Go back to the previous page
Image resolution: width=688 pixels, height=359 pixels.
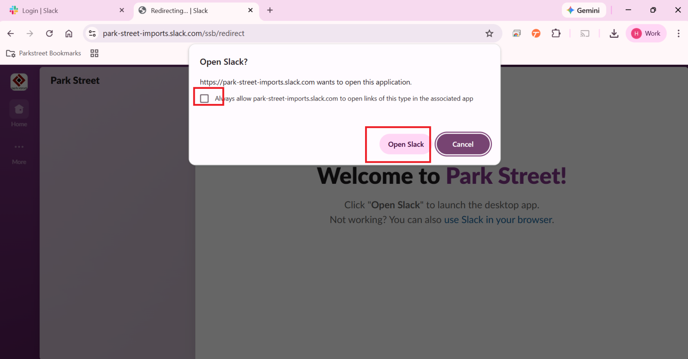(11, 33)
